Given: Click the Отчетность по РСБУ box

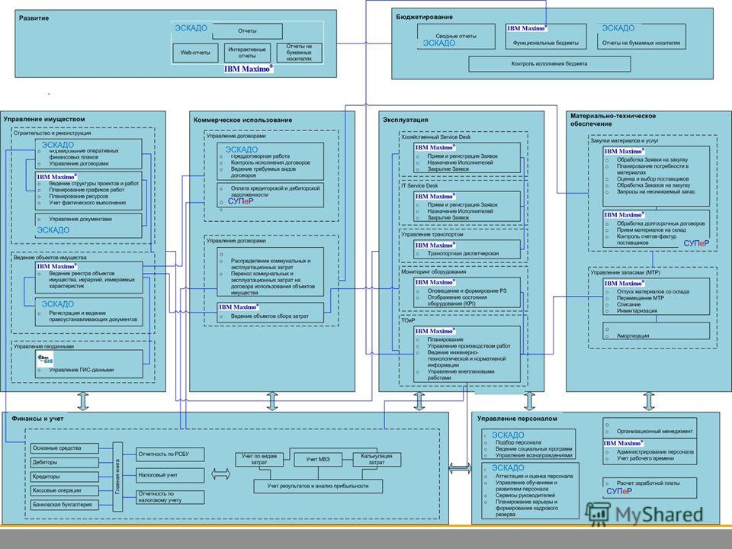Looking at the screenshot, I should pos(170,454).
